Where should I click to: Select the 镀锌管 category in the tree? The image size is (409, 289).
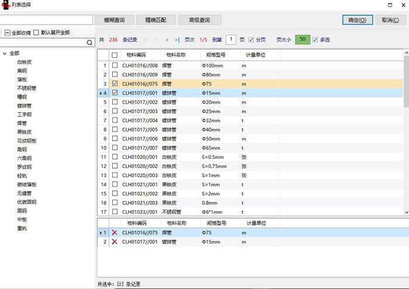(24, 106)
